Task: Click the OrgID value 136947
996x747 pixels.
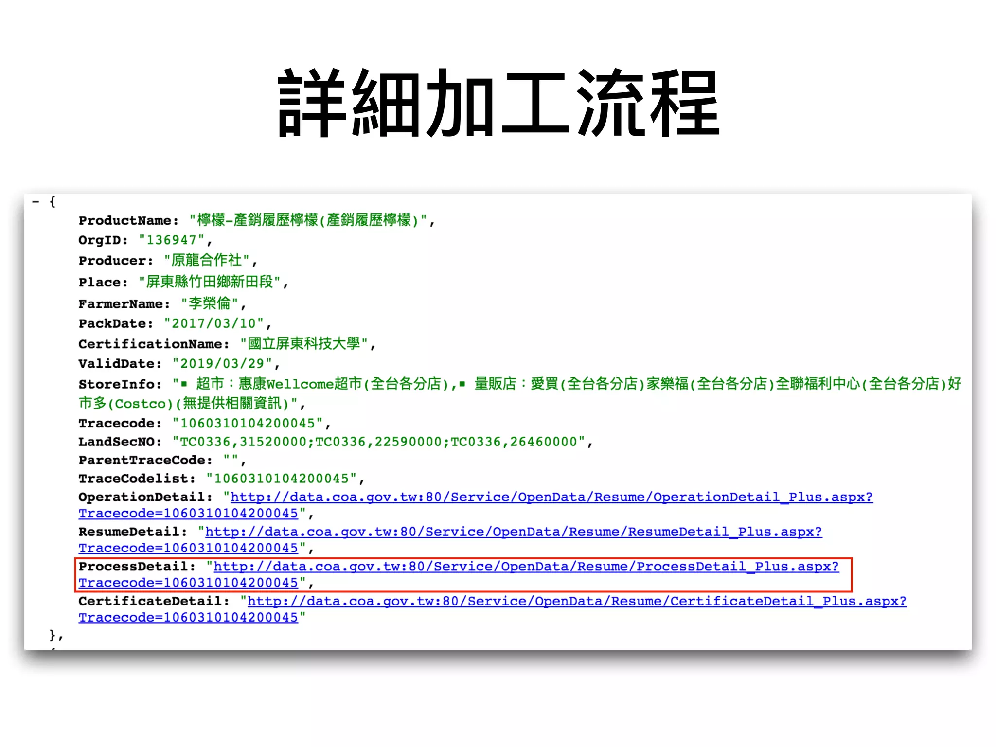Action: 172,240
